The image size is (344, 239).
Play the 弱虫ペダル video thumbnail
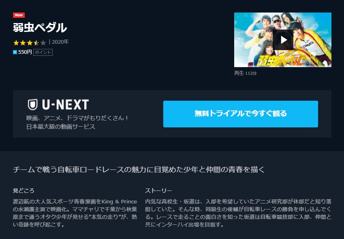click(x=283, y=40)
